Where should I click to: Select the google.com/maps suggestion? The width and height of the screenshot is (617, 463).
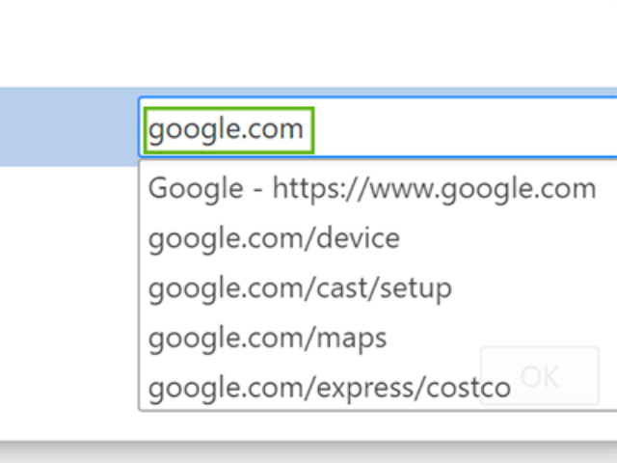[x=267, y=338]
